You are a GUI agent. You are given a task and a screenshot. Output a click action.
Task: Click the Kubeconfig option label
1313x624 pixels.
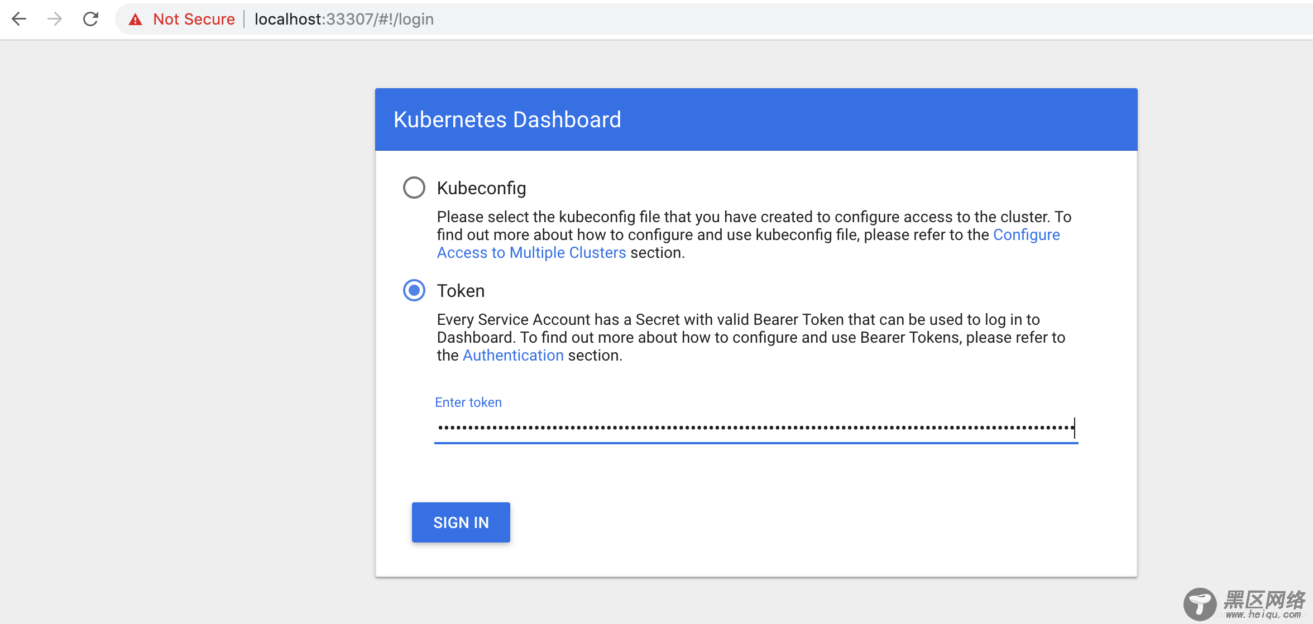(x=481, y=188)
